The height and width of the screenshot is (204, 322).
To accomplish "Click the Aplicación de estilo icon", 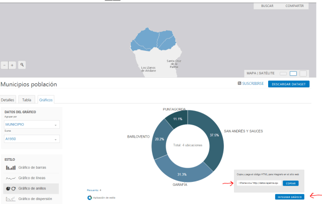I will (90, 198).
